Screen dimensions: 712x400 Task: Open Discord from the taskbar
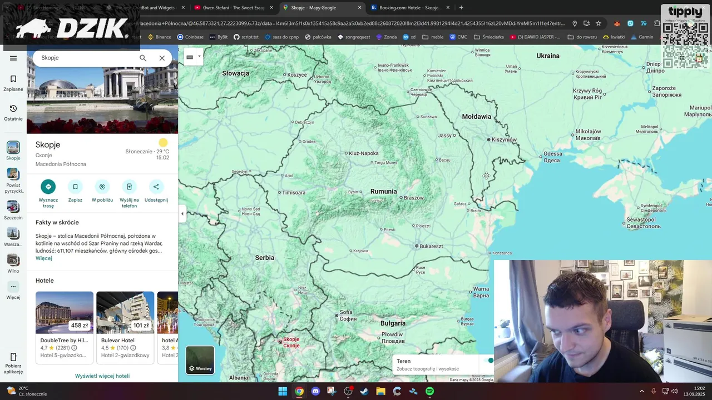point(315,391)
